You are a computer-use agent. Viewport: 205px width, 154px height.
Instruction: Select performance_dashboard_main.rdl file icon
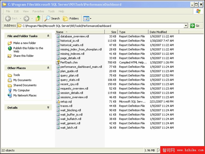[x=58, y=67]
